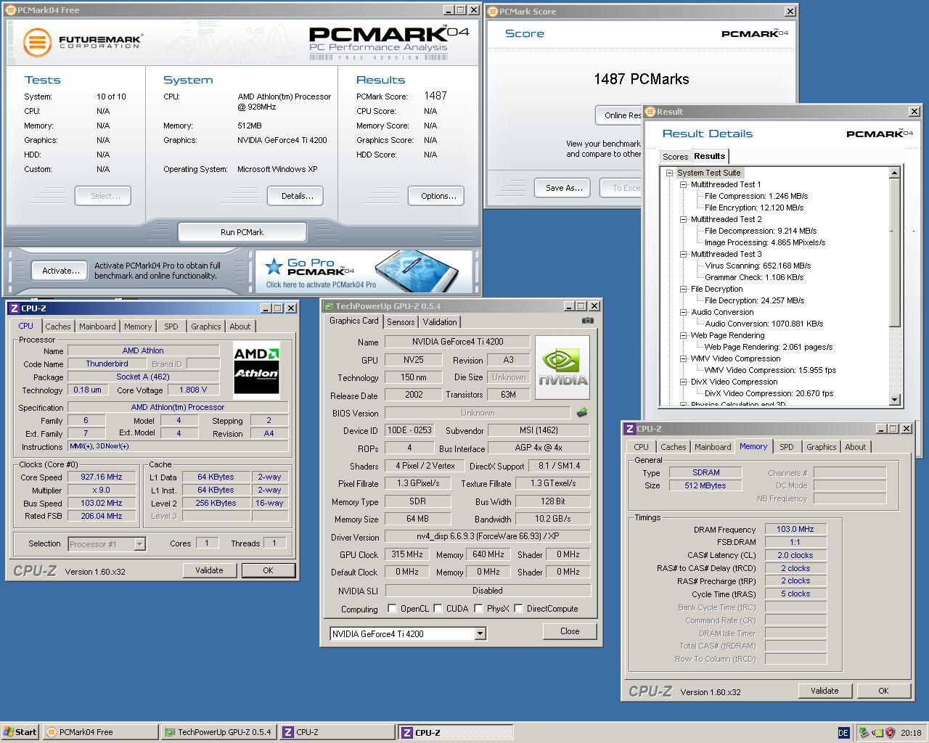Open the GeForce4 Ti 4200 card dropdown
Image resolution: width=929 pixels, height=743 pixels.
coord(480,634)
